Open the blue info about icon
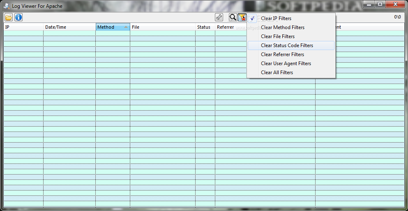 pyautogui.click(x=18, y=17)
